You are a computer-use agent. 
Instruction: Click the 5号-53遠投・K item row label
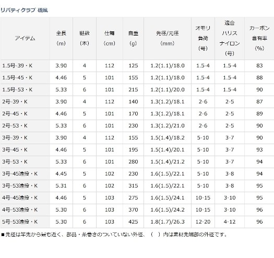[x=20, y=222]
